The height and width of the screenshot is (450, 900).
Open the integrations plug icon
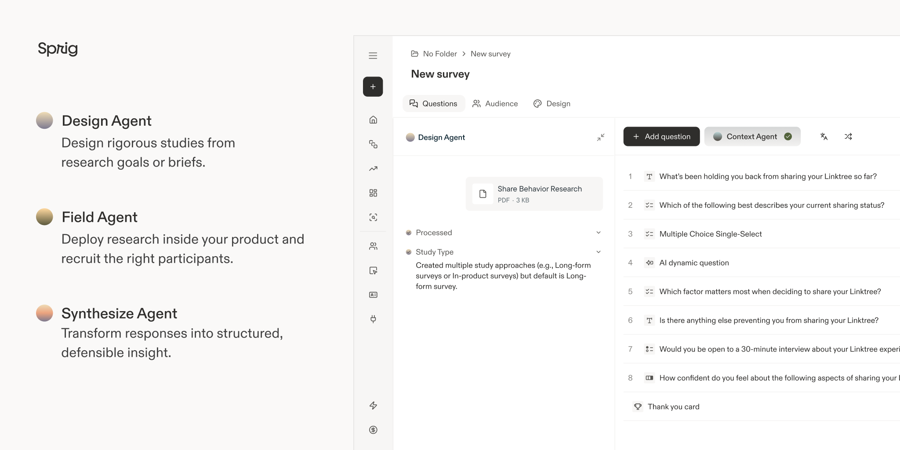coord(373,319)
